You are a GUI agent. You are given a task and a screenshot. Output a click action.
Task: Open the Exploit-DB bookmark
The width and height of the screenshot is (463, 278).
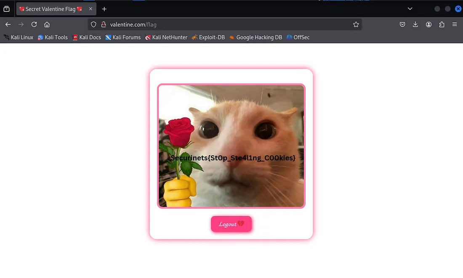[x=208, y=37]
